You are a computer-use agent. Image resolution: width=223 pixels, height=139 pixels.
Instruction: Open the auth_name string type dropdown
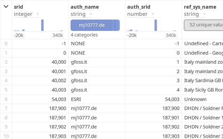pos(91,14)
